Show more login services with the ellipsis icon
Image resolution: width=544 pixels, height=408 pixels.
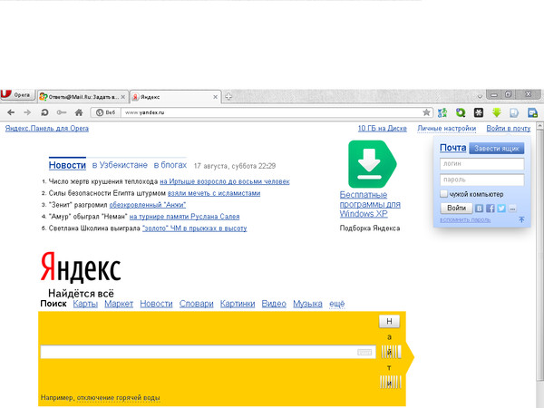click(x=512, y=209)
